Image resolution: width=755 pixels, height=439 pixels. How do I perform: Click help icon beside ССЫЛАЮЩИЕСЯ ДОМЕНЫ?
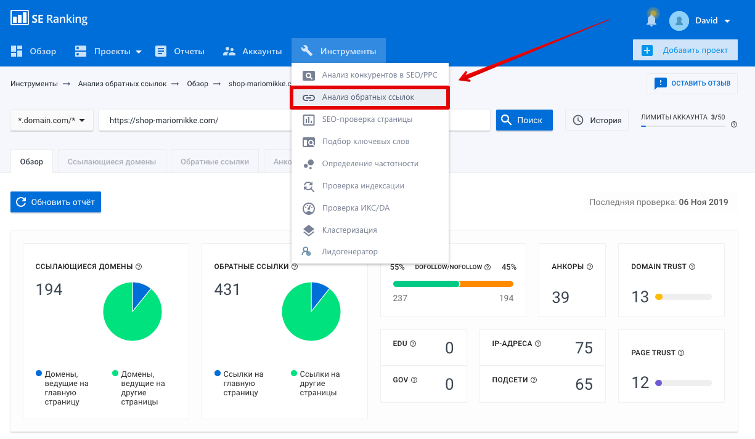tap(139, 267)
